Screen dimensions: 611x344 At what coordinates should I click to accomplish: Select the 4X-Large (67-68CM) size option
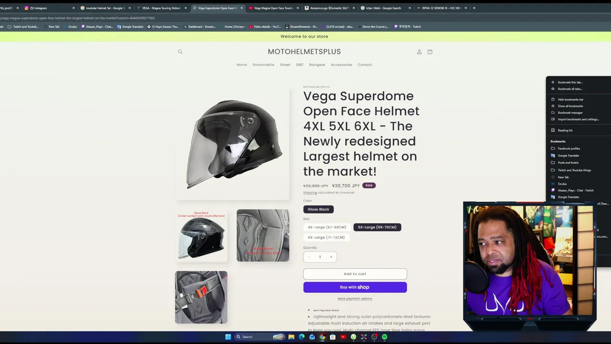pos(327,227)
